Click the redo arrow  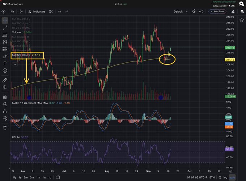67,12
